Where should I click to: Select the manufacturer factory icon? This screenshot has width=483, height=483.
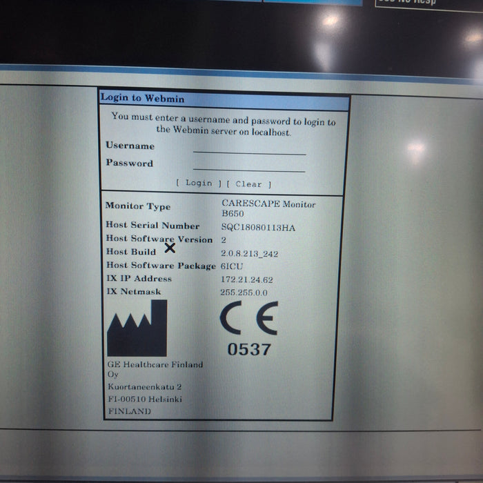[137, 328]
